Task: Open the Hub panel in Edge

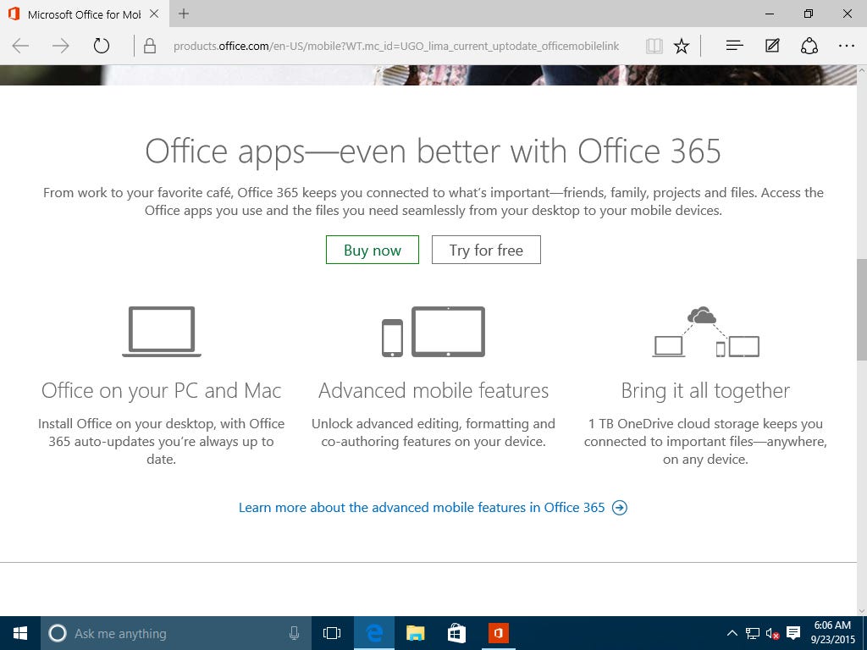Action: 733,46
